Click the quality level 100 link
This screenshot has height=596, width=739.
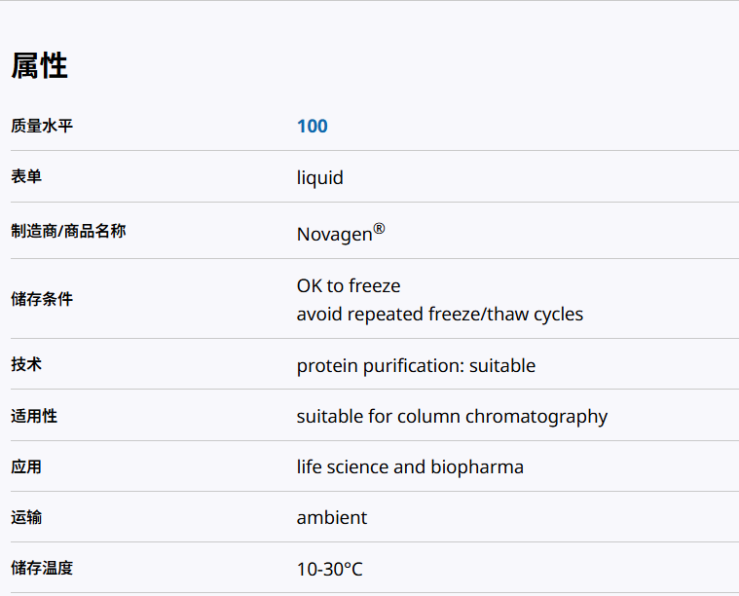(313, 126)
